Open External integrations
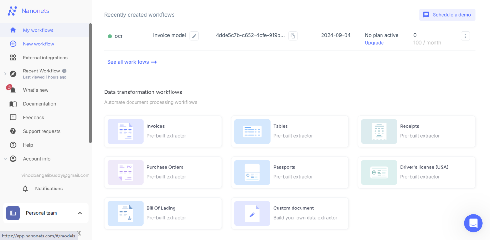 tap(45, 58)
